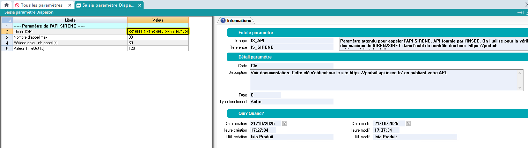
Task: Click the blue Informations question-mark icon
Action: point(223,21)
